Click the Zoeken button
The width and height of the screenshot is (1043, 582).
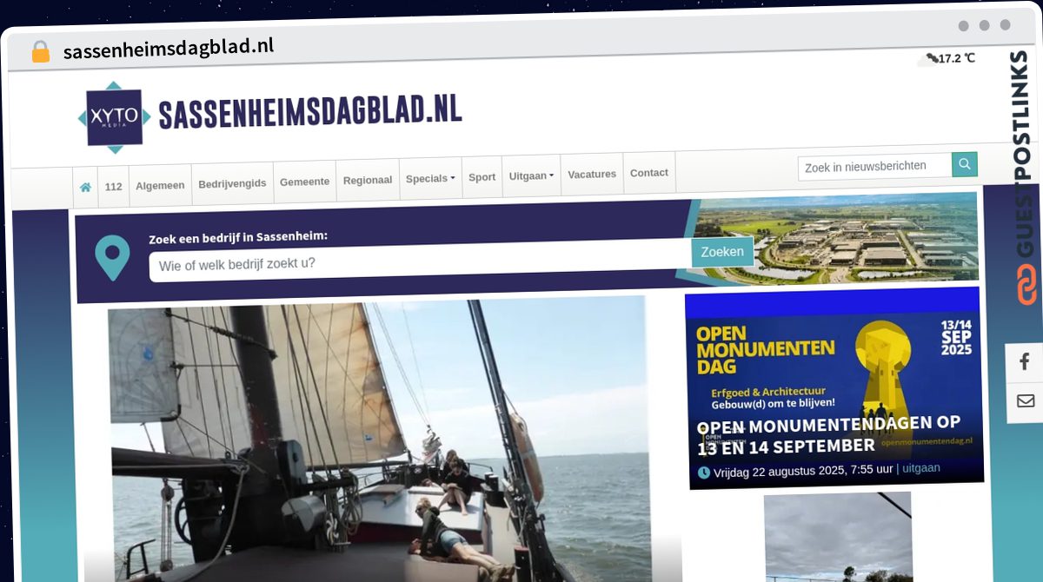pyautogui.click(x=722, y=252)
